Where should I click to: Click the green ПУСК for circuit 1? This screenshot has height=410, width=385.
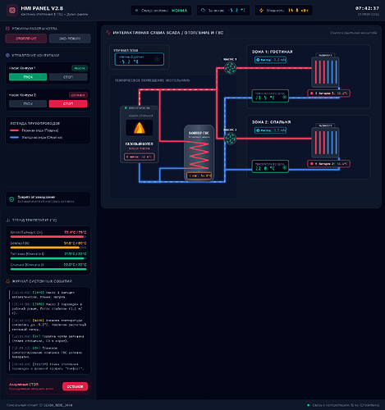click(x=28, y=77)
